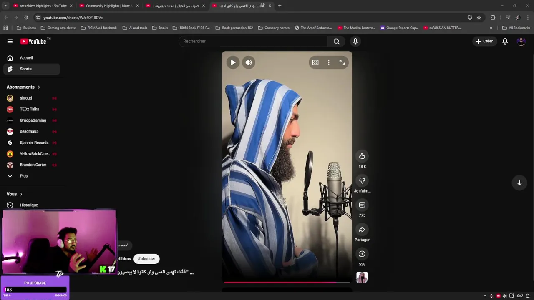Mute the Short's volume

pos(249,62)
